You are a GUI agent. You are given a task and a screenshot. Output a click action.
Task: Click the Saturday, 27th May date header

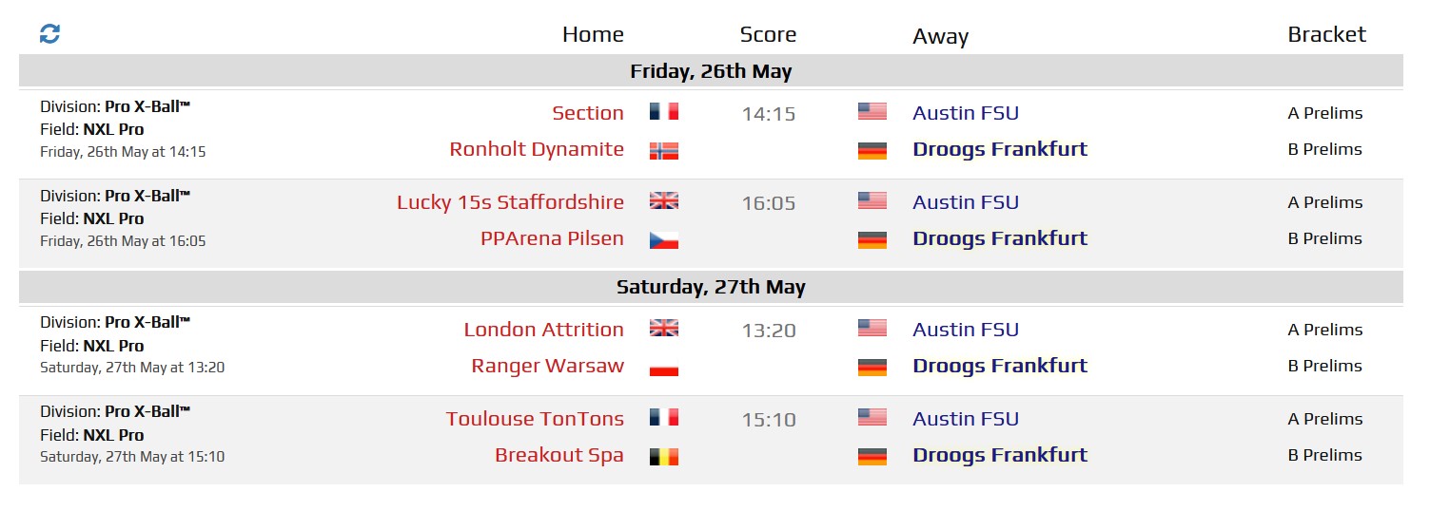(x=711, y=287)
